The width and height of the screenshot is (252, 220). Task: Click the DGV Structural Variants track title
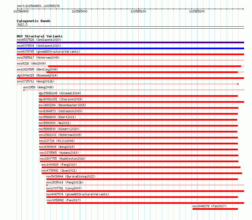pos(40,36)
